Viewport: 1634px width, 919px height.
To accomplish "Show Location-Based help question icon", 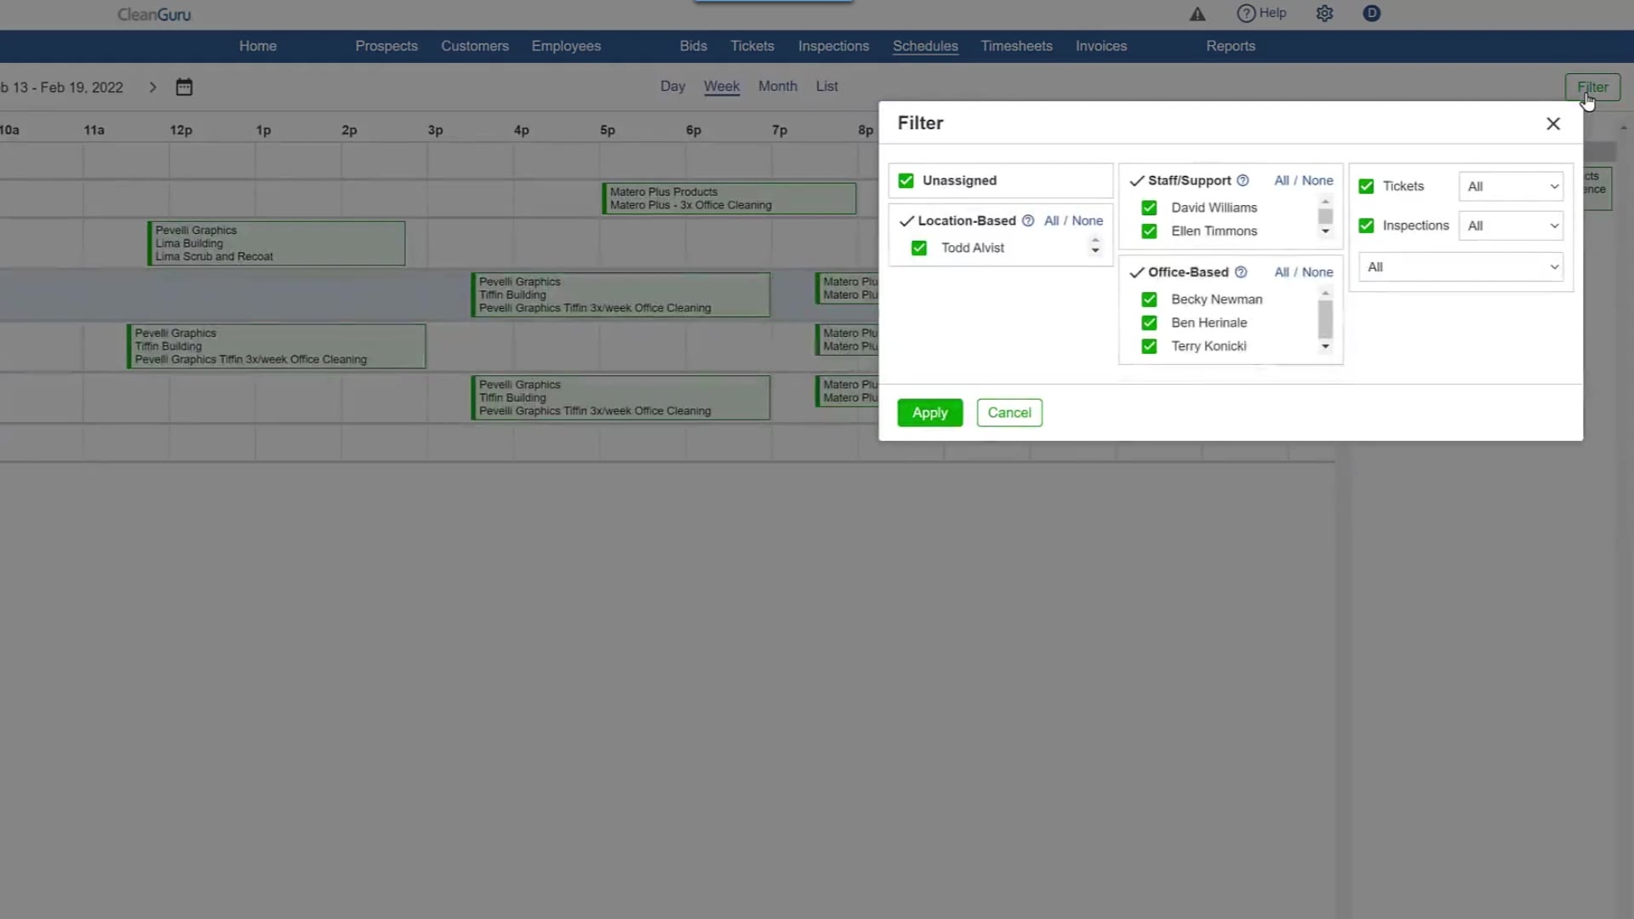I will tap(1028, 220).
